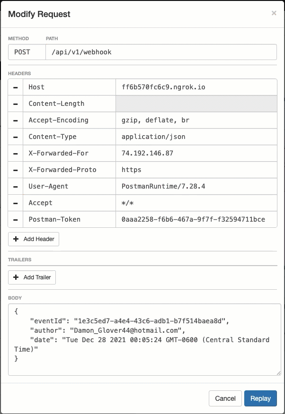
Task: Delete the X-Forwarded-For header with its minus icon
Action: coord(16,154)
